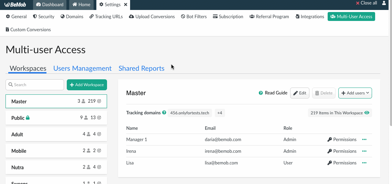Open more options for Manager 1
The image size is (392, 184).
364,140
